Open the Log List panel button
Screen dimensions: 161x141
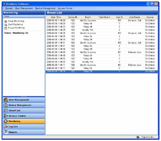[x=24, y=126]
